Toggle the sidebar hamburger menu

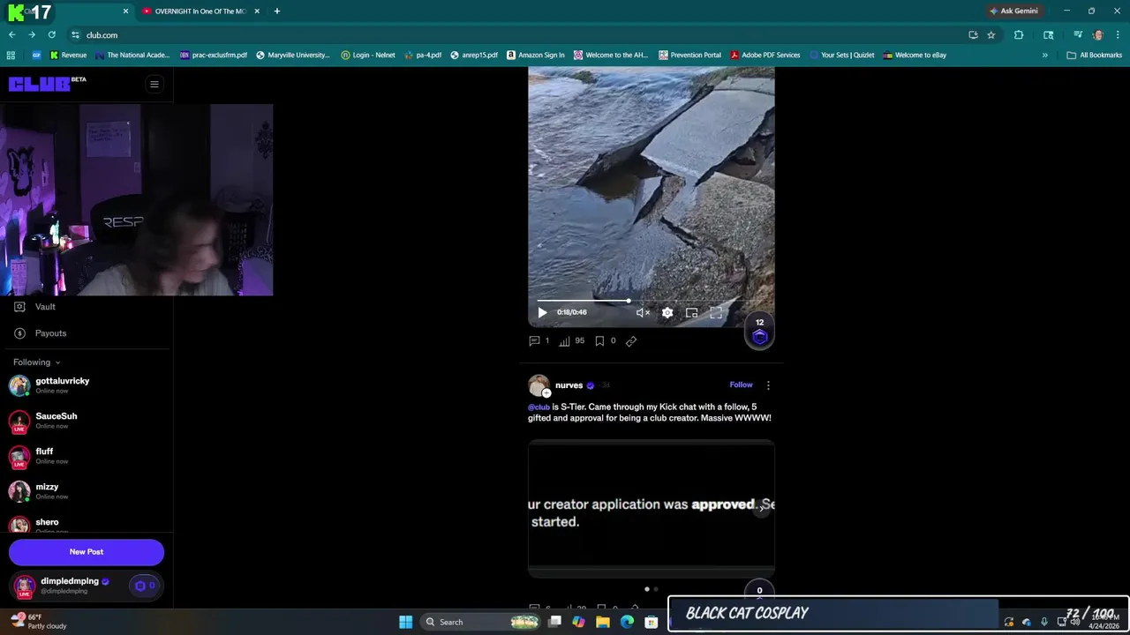point(154,84)
